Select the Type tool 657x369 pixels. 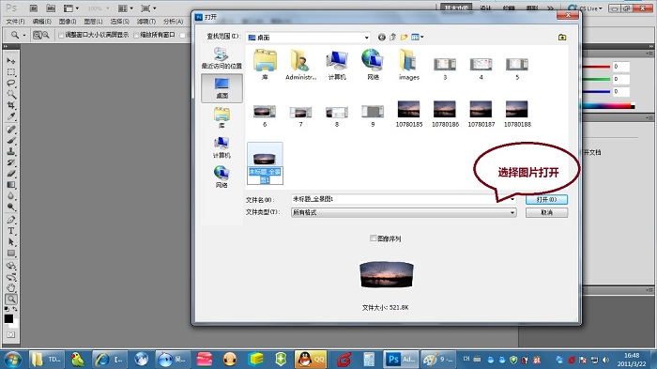pos(11,231)
